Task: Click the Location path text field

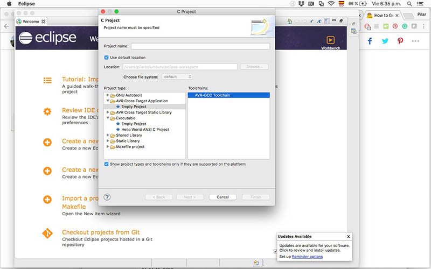Action: click(180, 67)
